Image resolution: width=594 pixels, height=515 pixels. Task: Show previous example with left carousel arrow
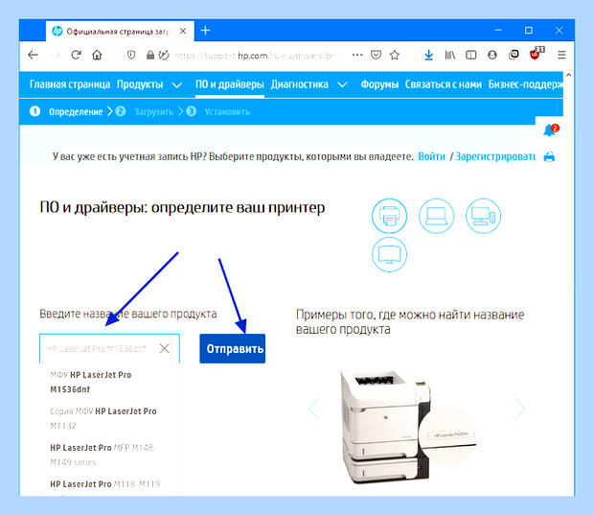[314, 409]
